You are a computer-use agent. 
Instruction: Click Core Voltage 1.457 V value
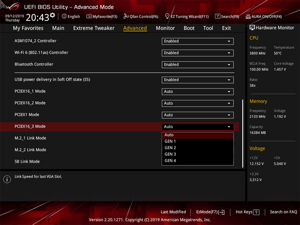280,70
